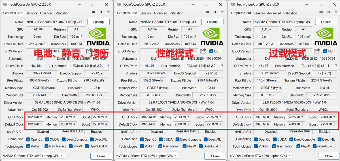Viewport: 340px width, 161px height.
Task: Click GPU-Z title bar app icon in 257.7 GB/s window
Action: pyautogui.click(x=119, y=4)
